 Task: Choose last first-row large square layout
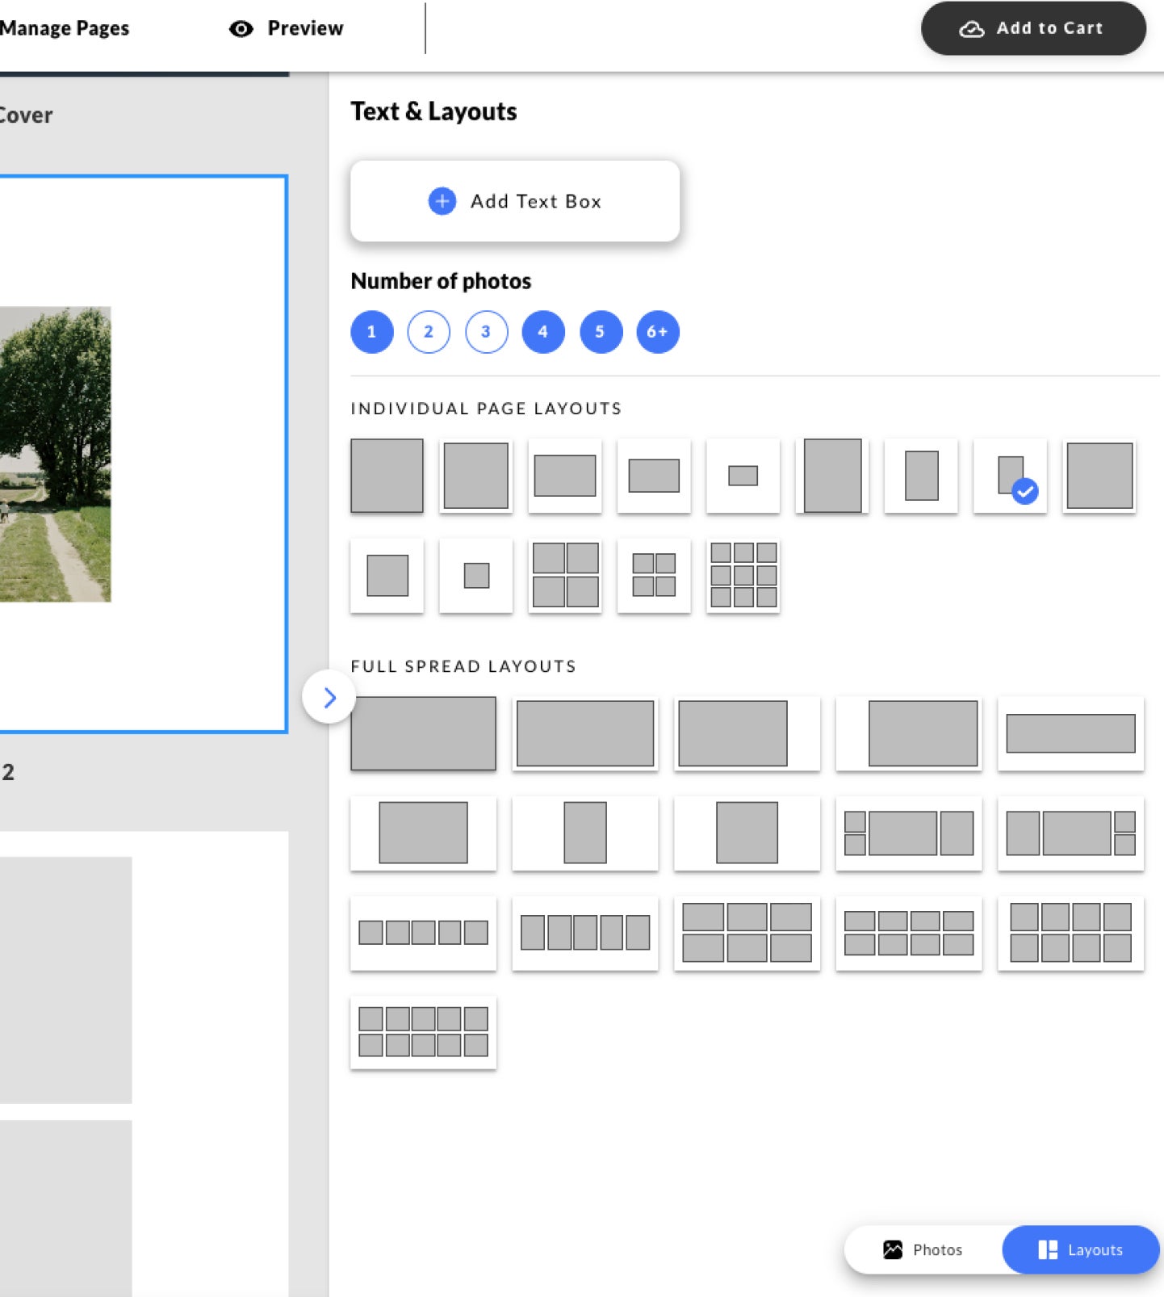pos(1099,476)
